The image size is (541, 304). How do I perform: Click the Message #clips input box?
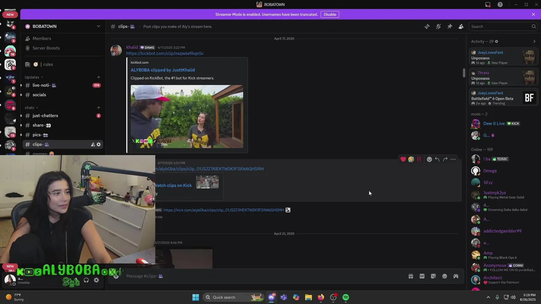point(262,276)
